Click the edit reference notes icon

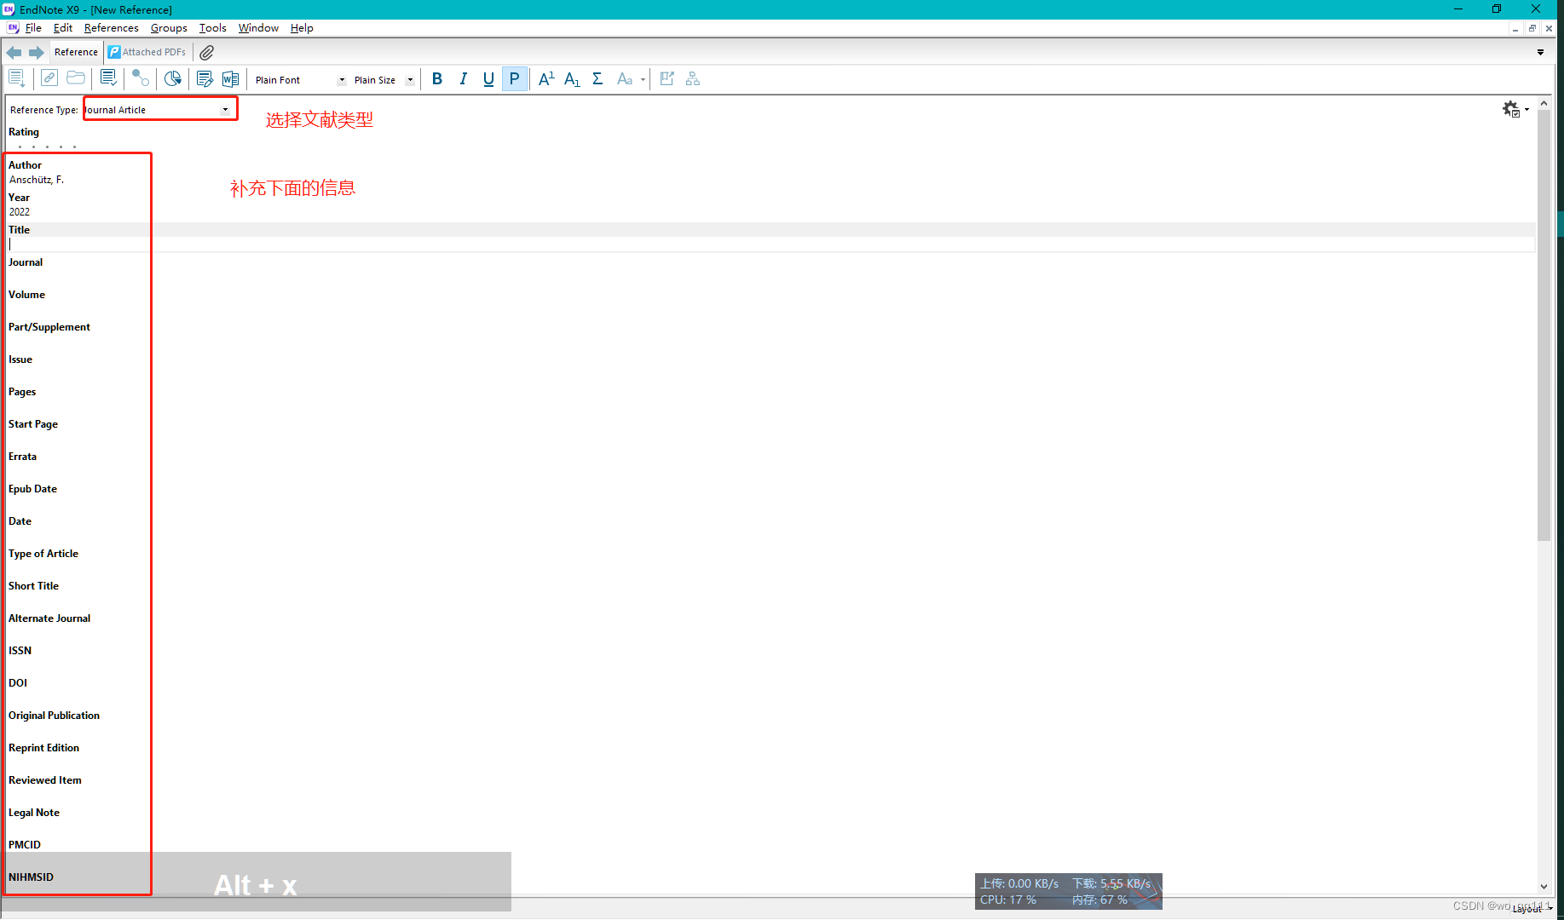[x=205, y=79]
